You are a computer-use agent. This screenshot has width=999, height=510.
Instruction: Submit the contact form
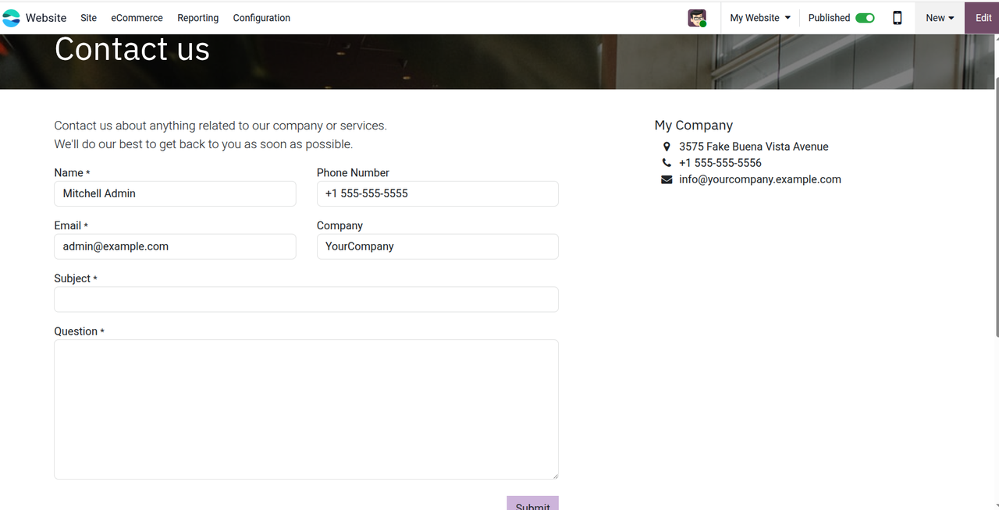(532, 504)
